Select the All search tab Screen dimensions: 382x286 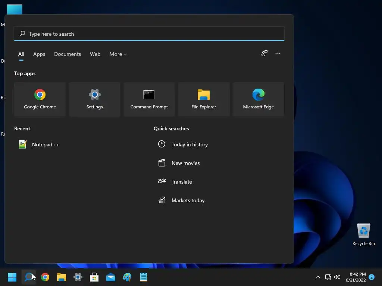click(21, 54)
